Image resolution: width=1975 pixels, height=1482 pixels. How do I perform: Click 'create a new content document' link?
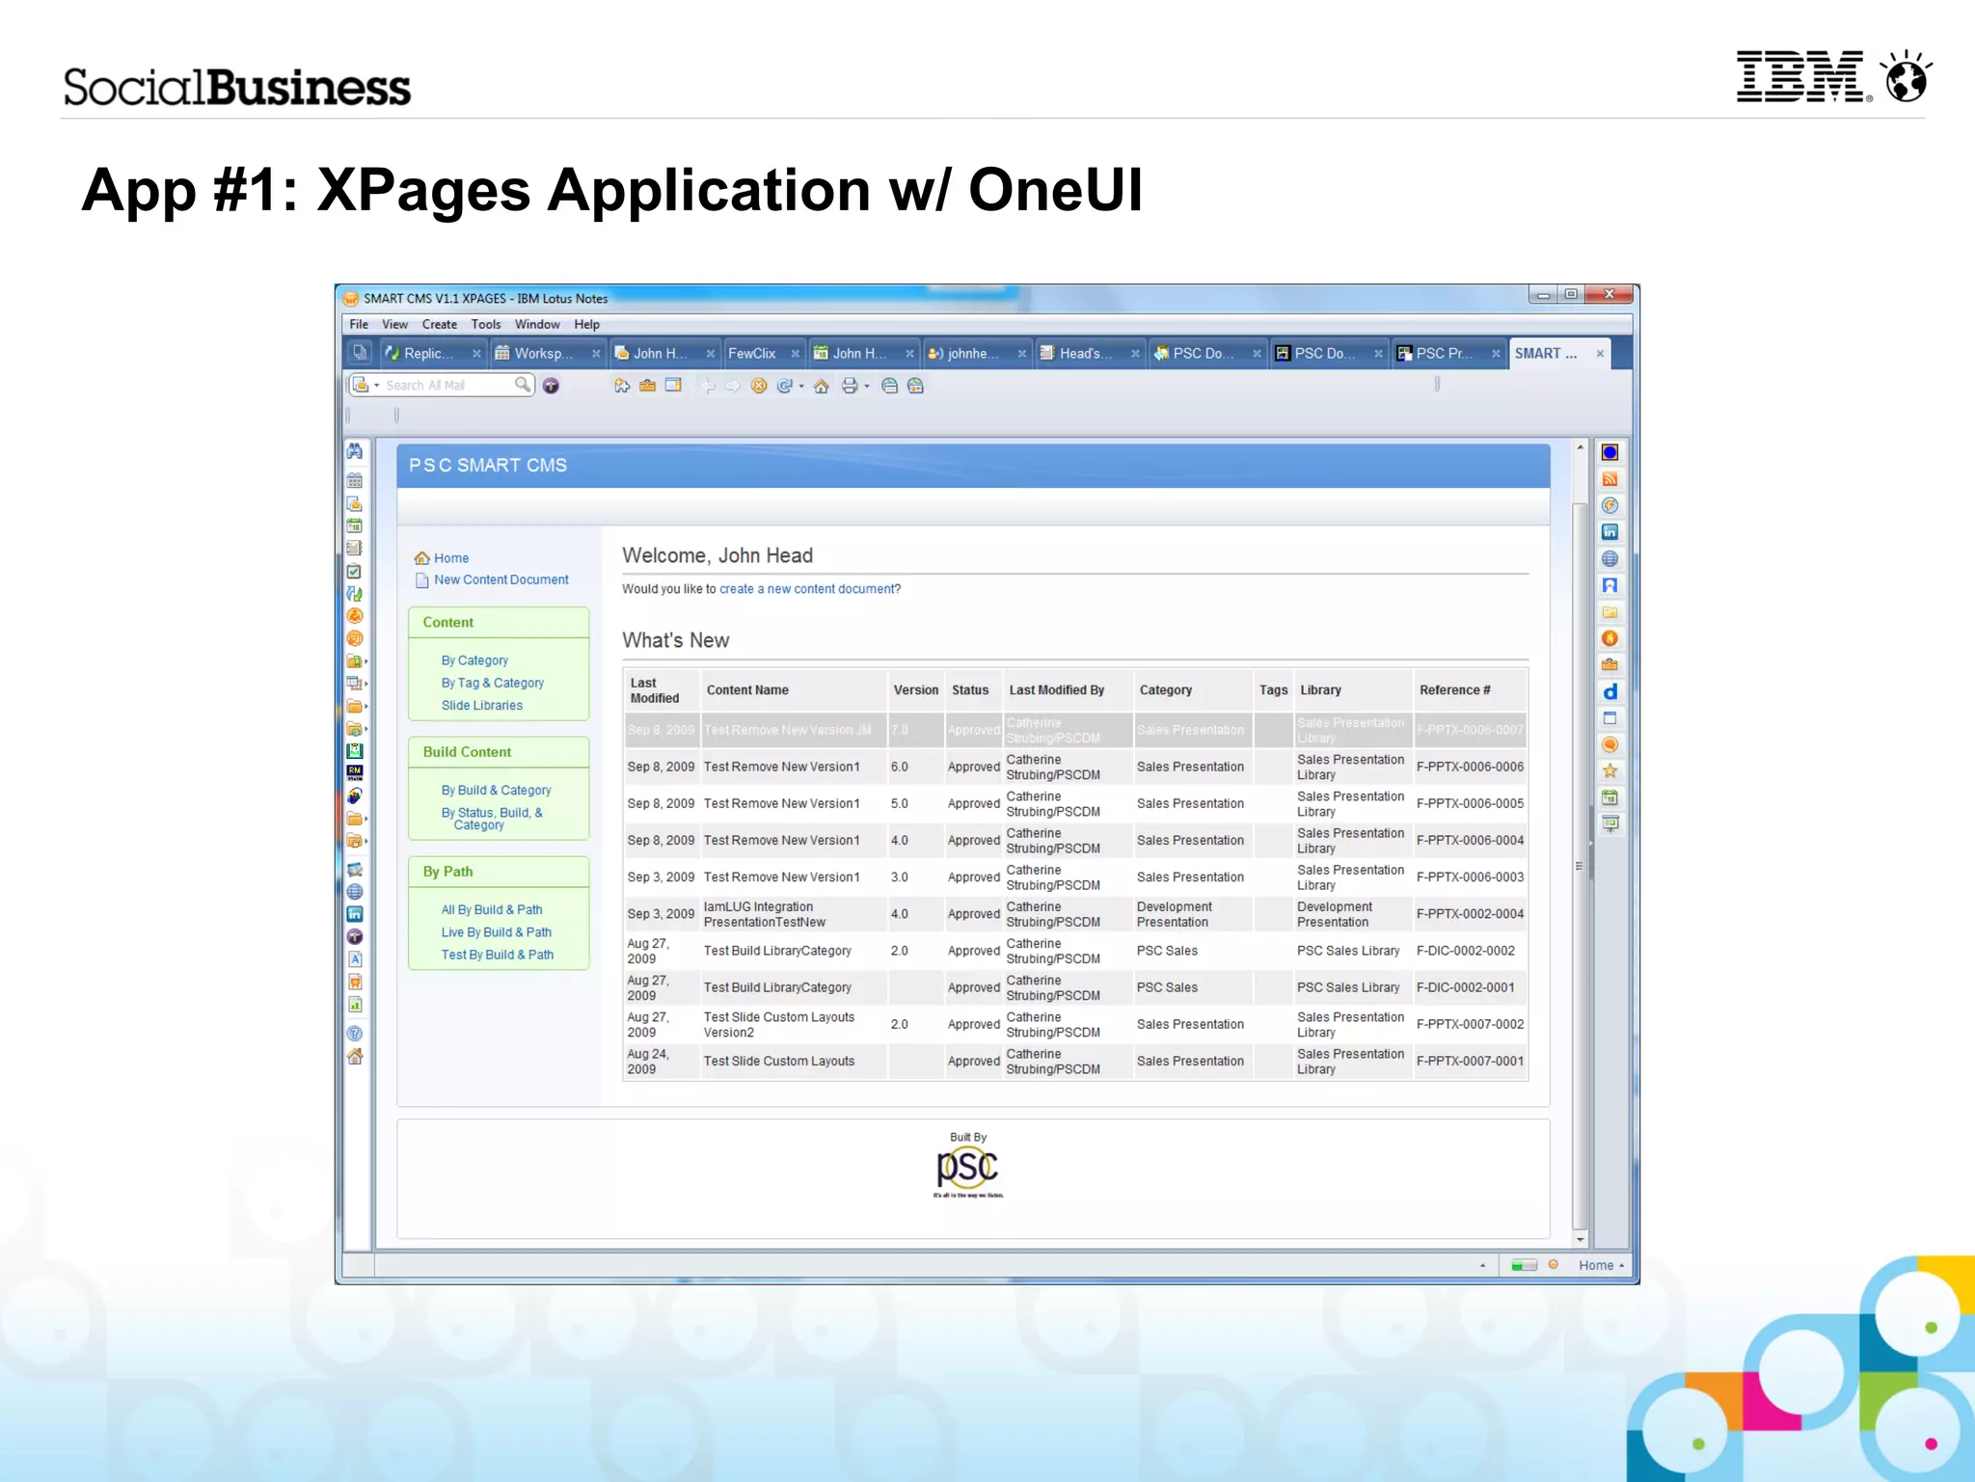pyautogui.click(x=807, y=589)
